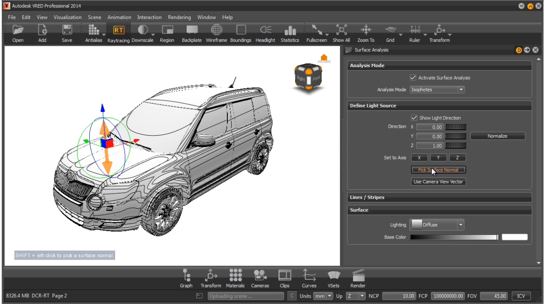Open the Scene menu
This screenshot has height=304, width=544.
(94, 17)
